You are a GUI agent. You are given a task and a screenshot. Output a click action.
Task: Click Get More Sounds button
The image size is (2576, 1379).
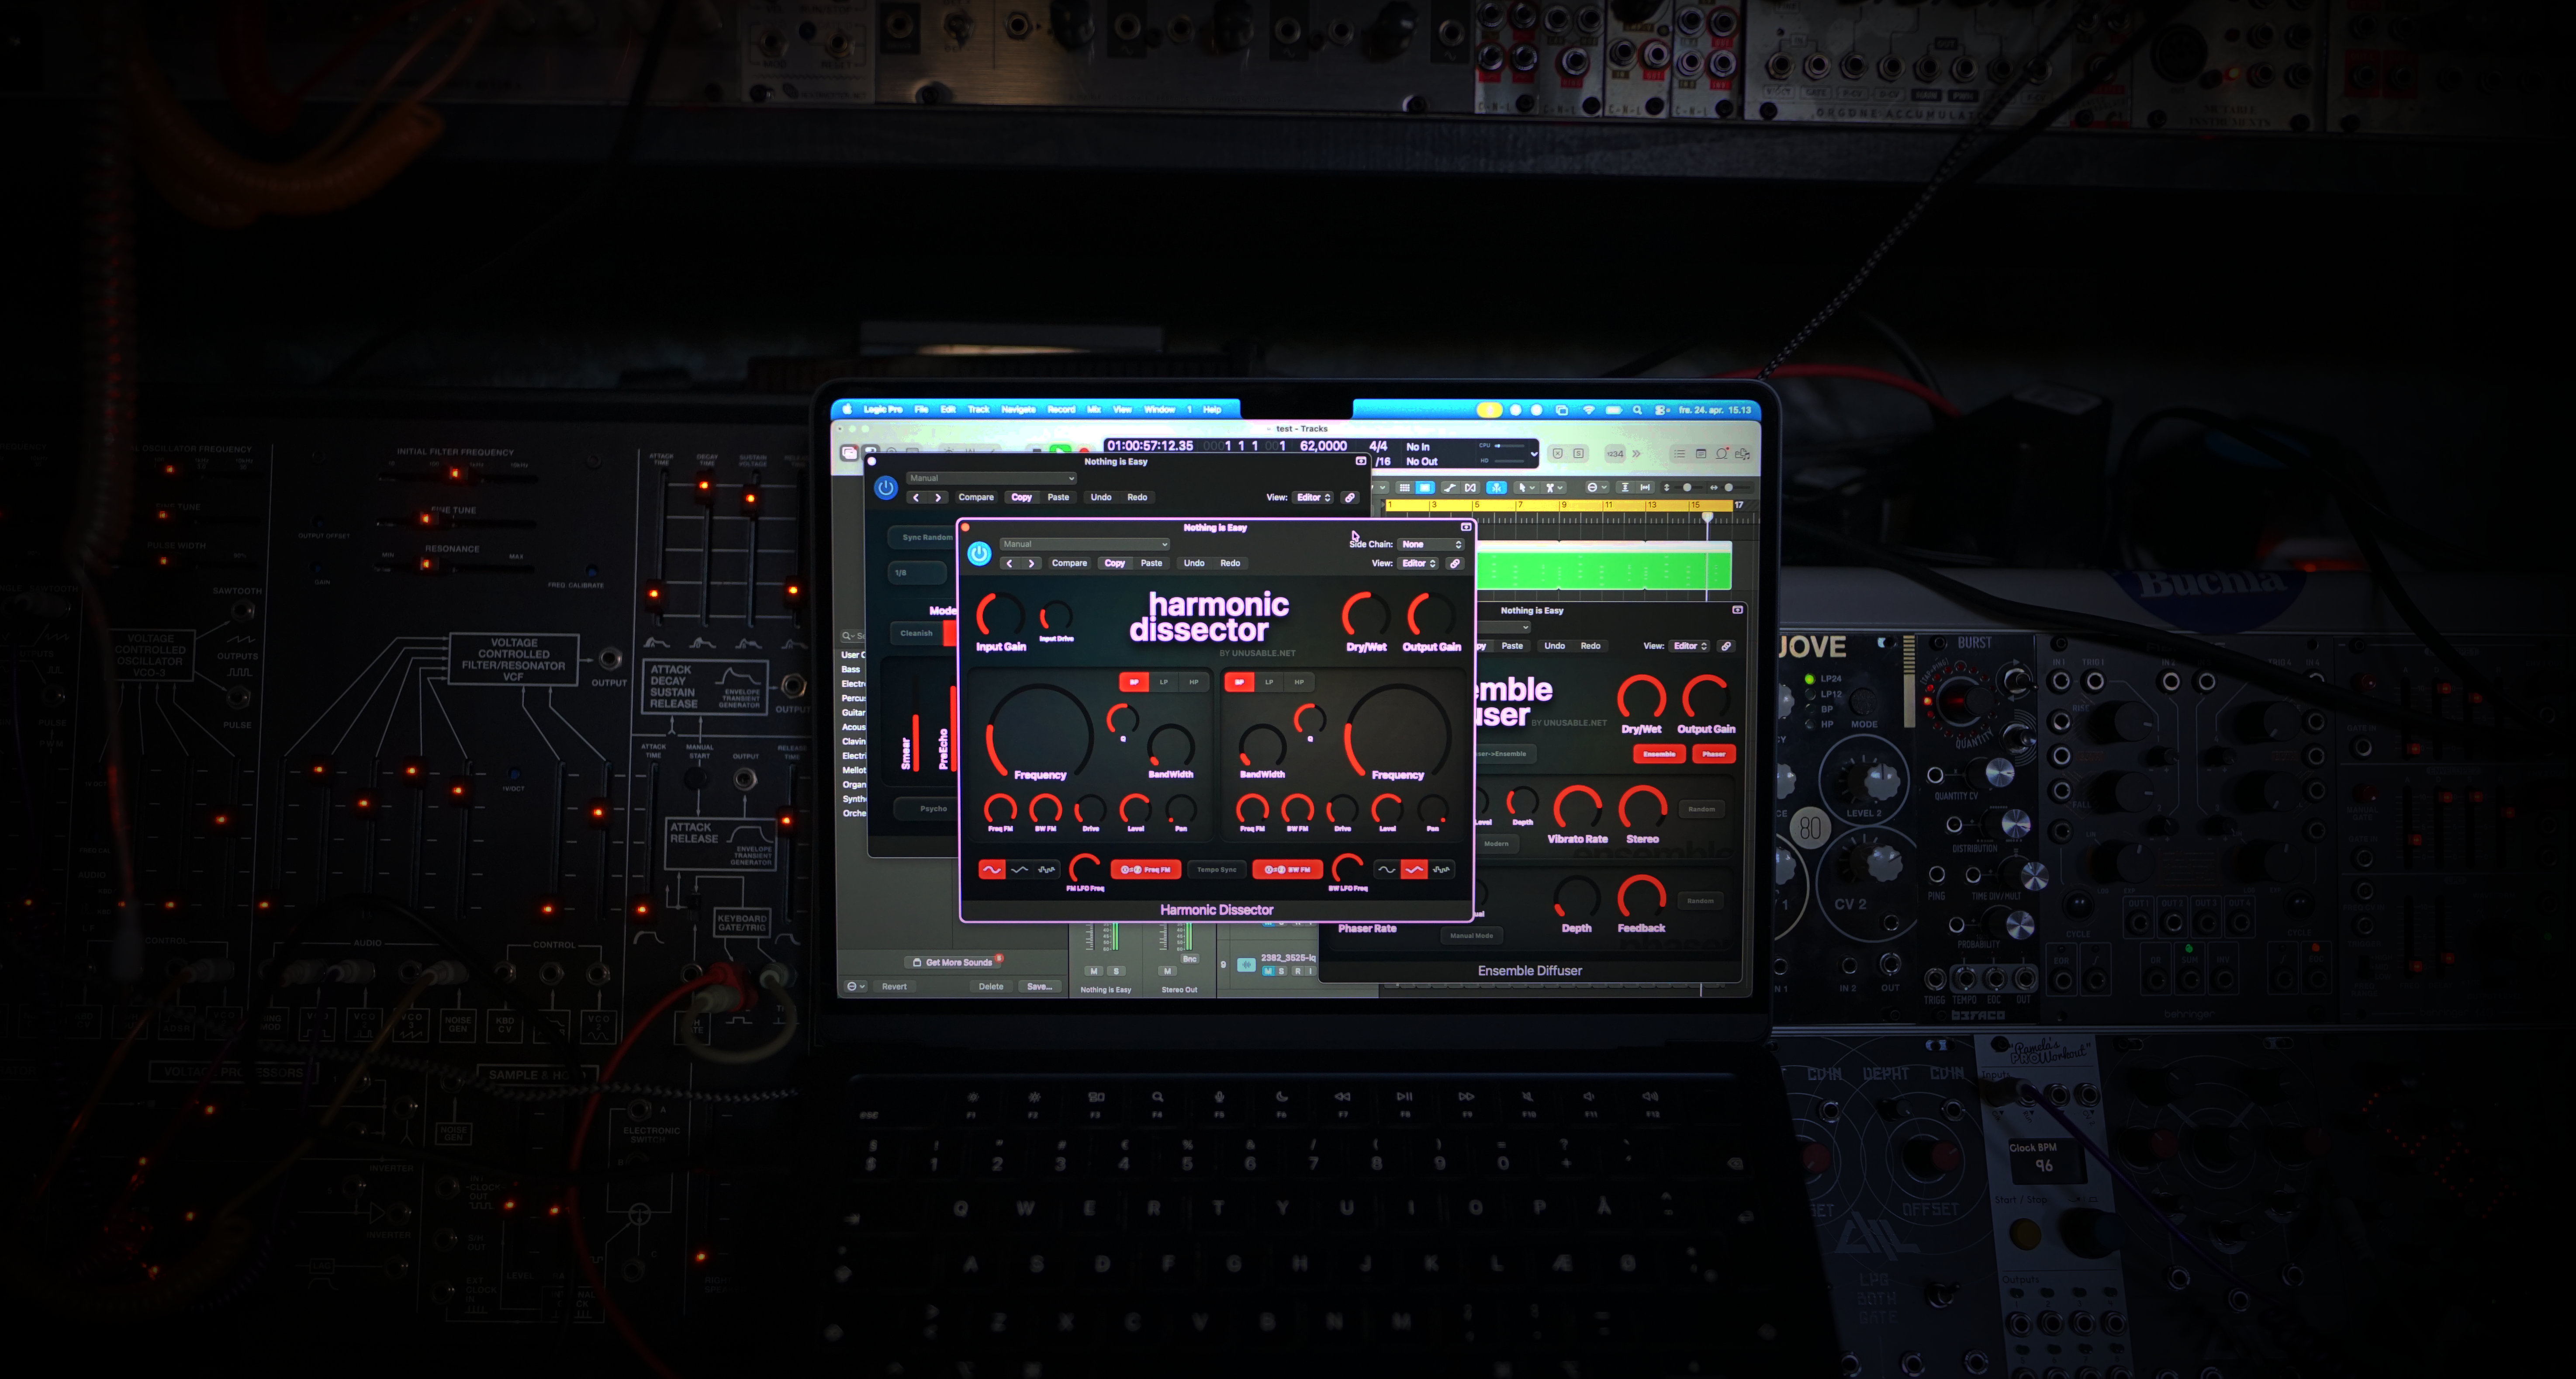pos(953,962)
